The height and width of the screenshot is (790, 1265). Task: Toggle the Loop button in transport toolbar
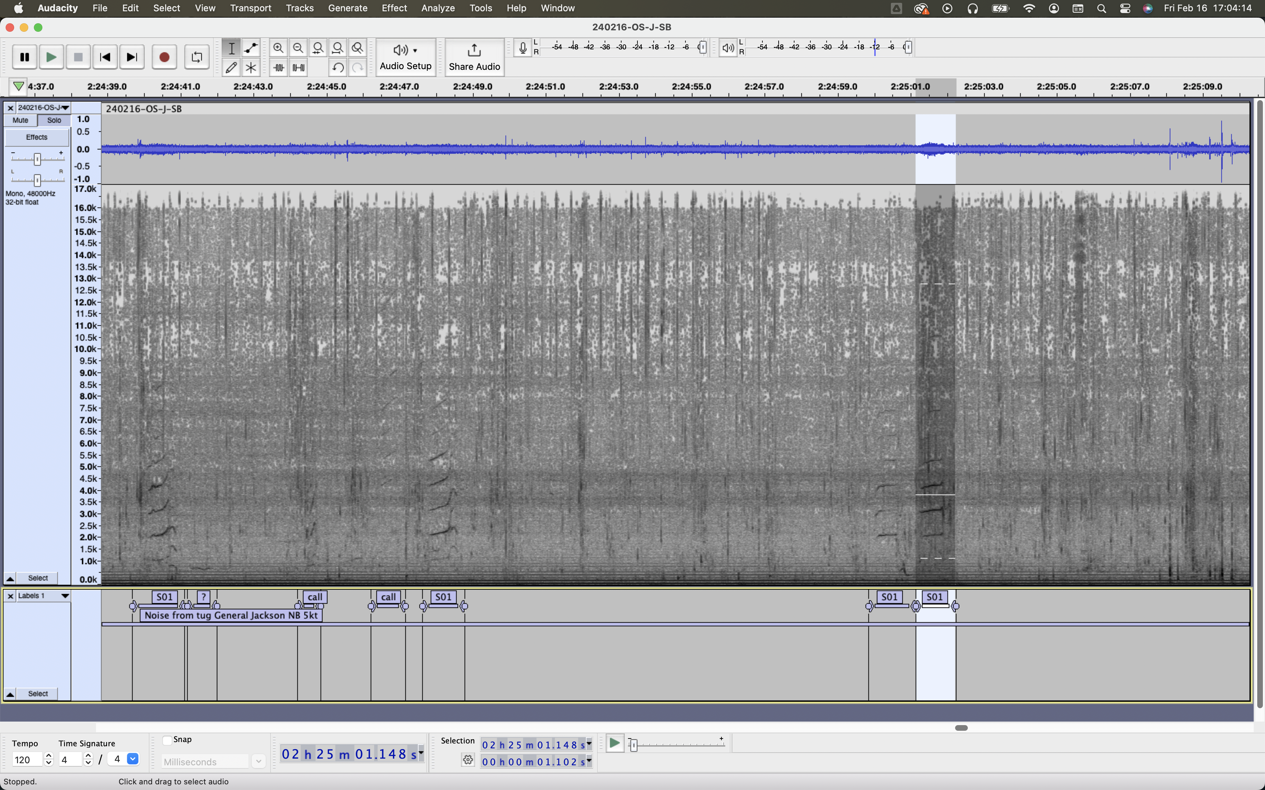[x=197, y=57]
